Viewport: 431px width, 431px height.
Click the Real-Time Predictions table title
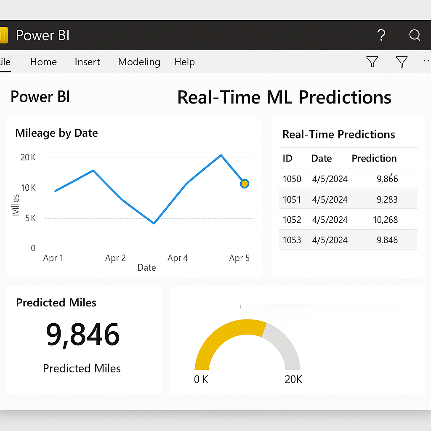pos(338,134)
